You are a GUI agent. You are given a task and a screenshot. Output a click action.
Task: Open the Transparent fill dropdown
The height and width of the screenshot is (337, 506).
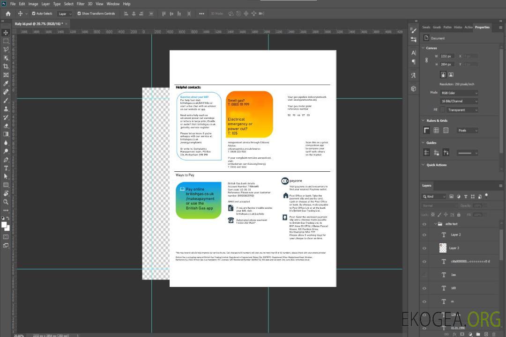click(x=462, y=110)
